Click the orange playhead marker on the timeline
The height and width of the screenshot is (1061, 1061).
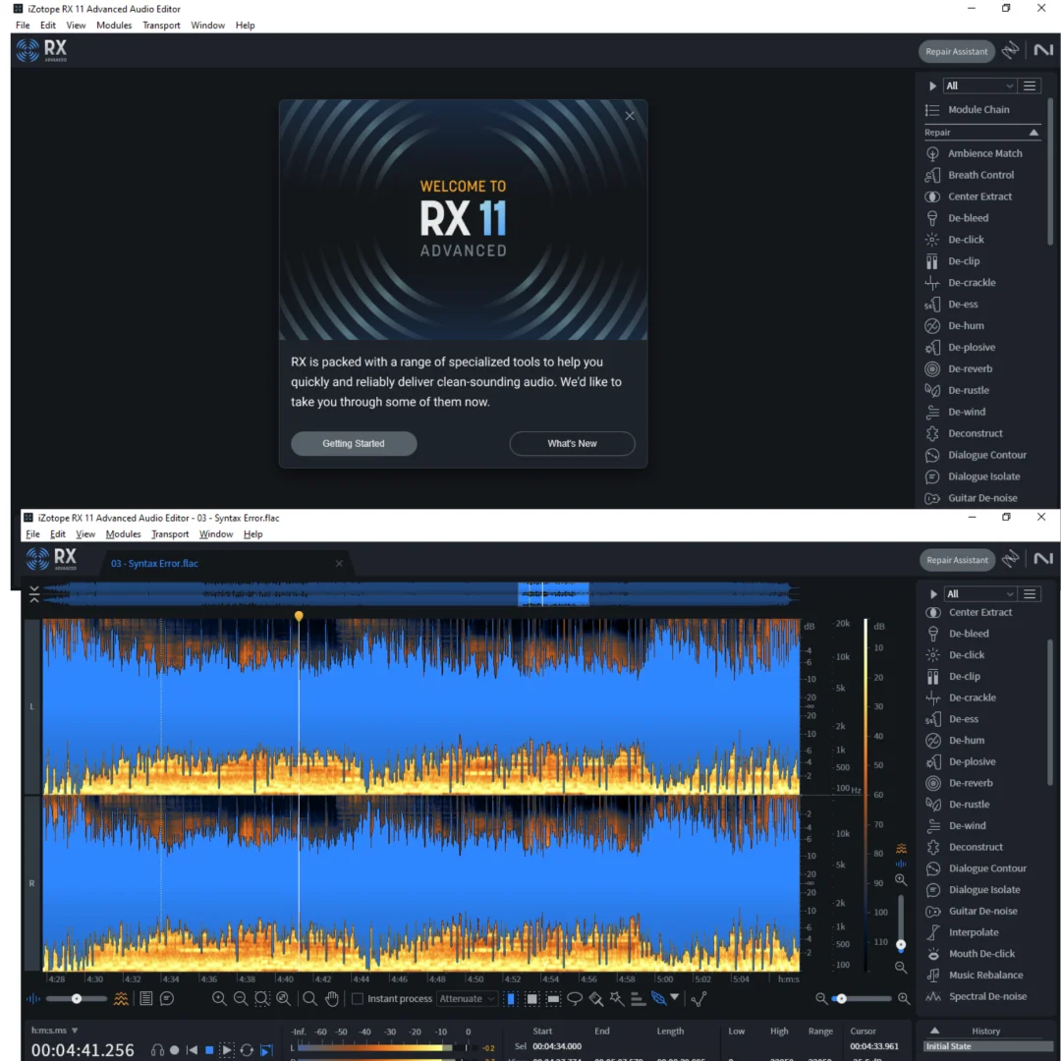pyautogui.click(x=299, y=616)
